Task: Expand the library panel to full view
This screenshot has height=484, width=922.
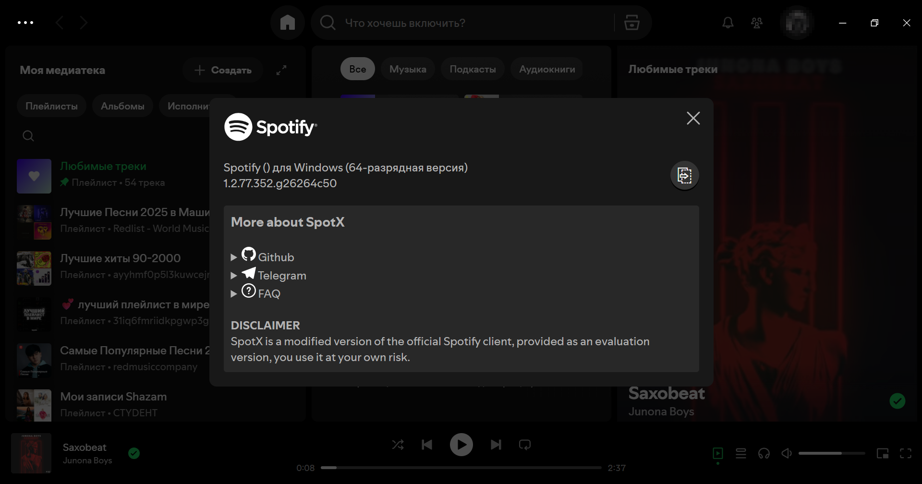Action: [281, 70]
